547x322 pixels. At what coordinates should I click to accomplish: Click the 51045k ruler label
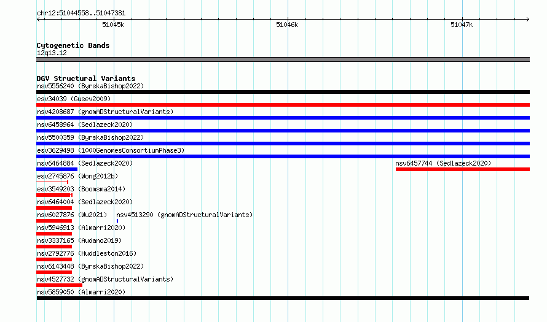click(x=113, y=25)
